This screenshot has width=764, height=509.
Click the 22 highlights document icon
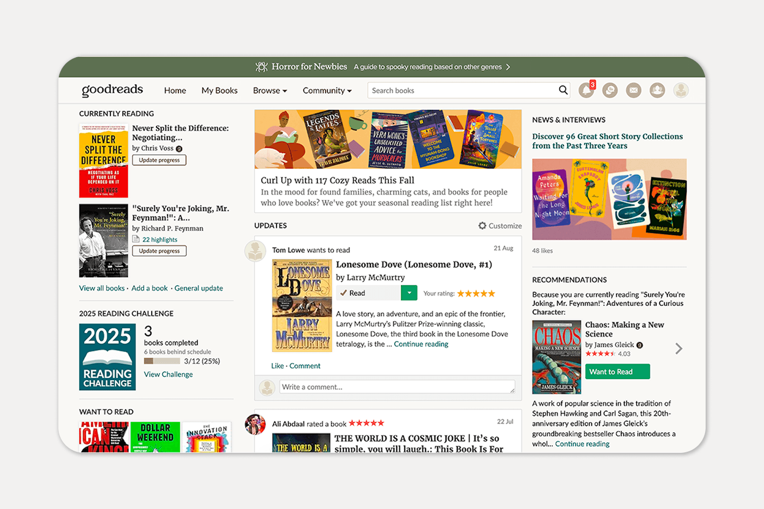[x=136, y=239]
